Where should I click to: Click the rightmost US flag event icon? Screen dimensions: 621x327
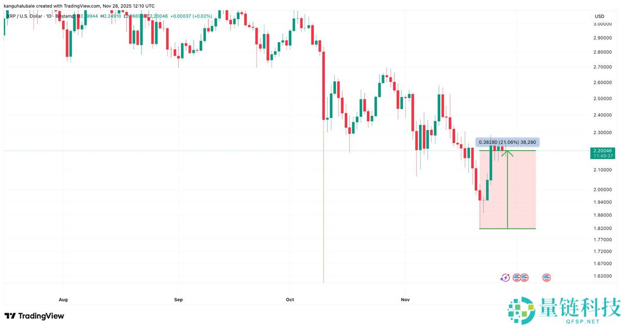pos(546,277)
